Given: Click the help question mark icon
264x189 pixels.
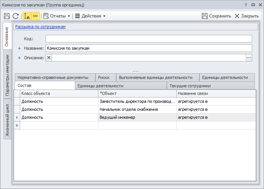Looking at the screenshot, I should [x=246, y=5].
